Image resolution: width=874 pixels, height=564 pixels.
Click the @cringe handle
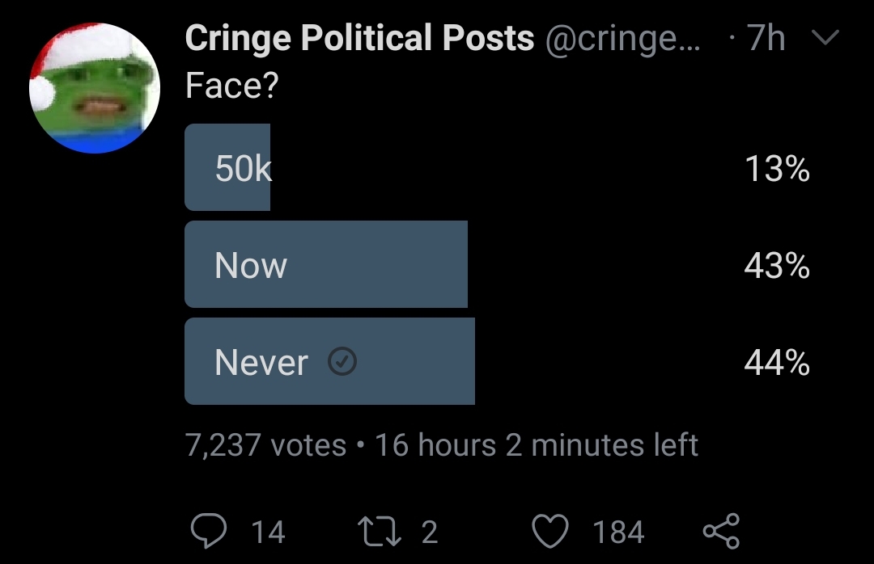tap(622, 39)
